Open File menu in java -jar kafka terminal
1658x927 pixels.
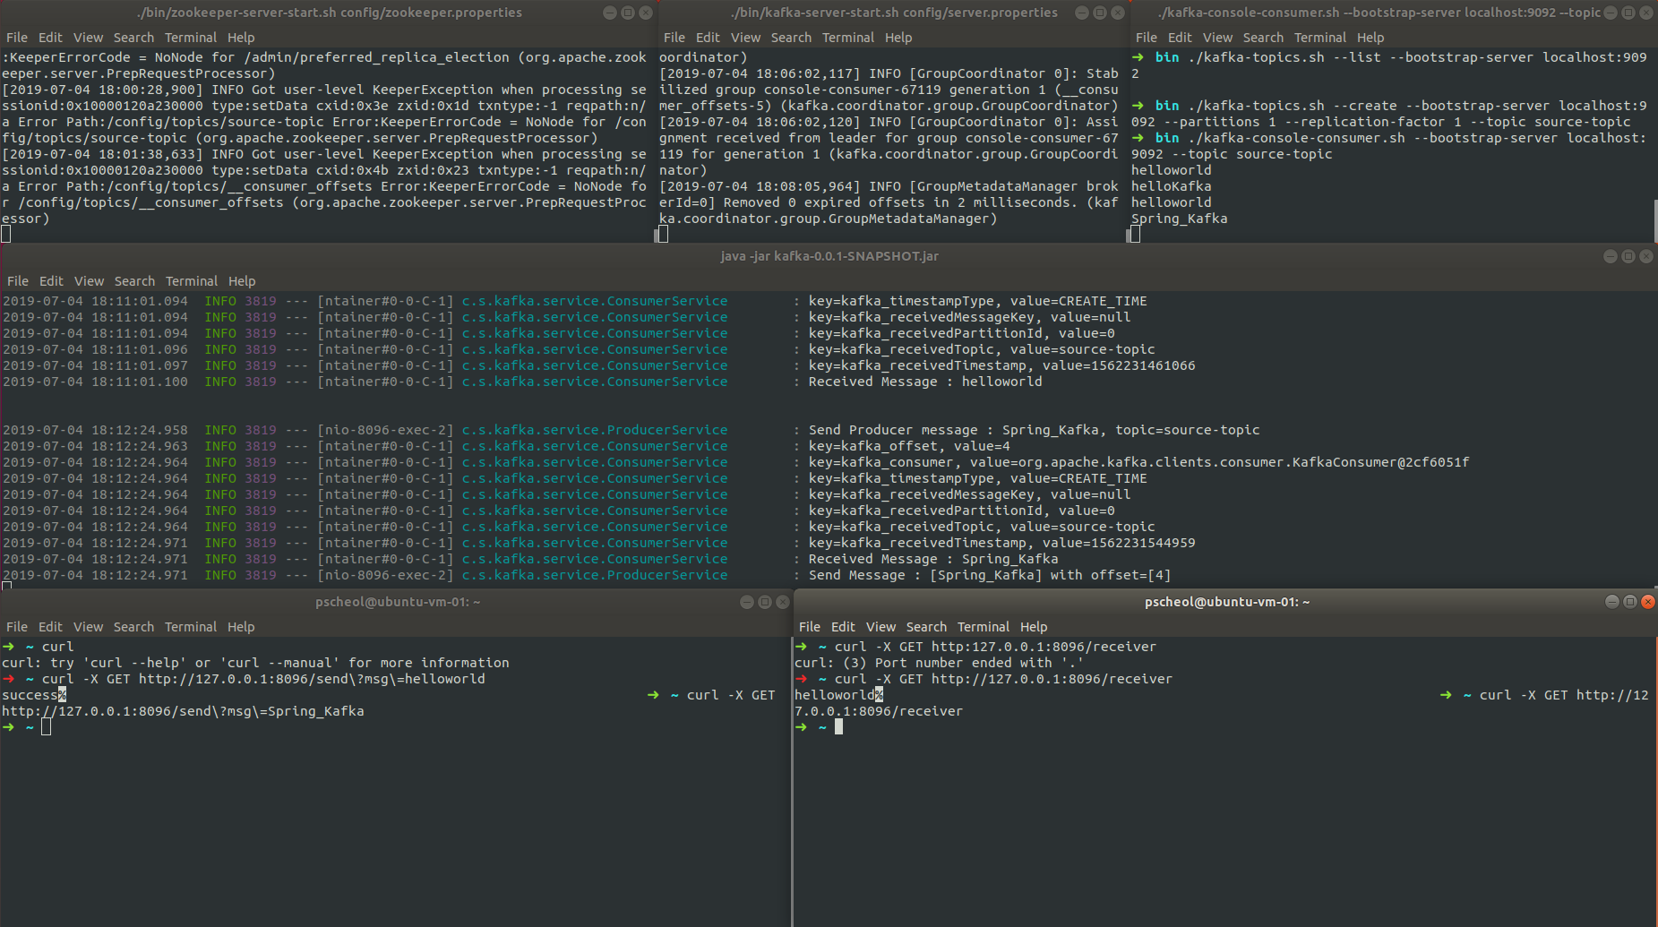[18, 281]
